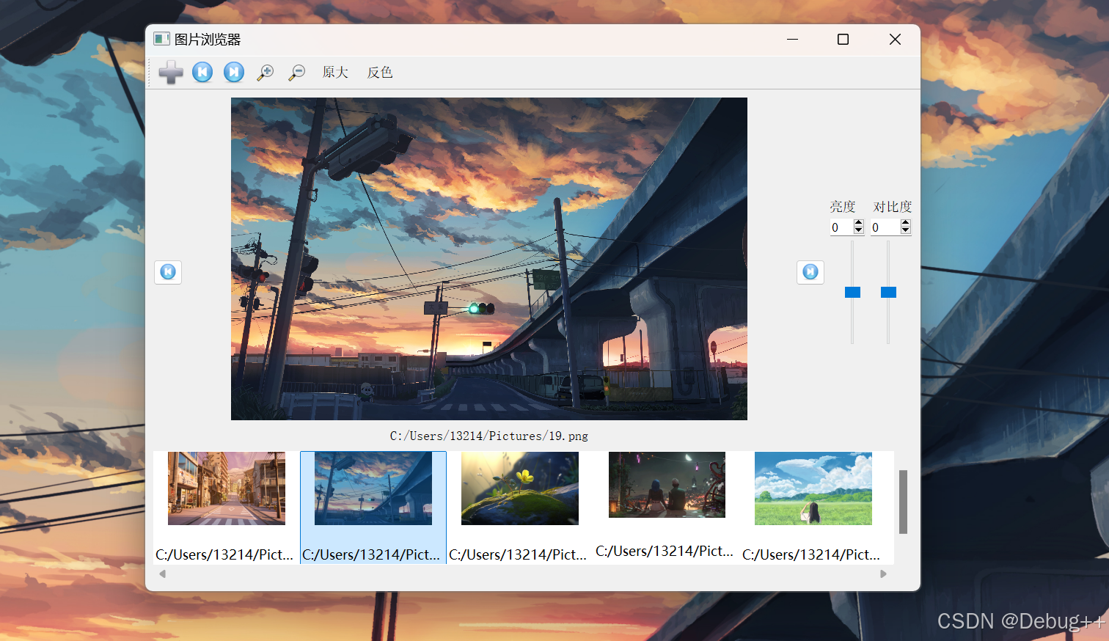Click the previous button left of the preview

coord(168,272)
